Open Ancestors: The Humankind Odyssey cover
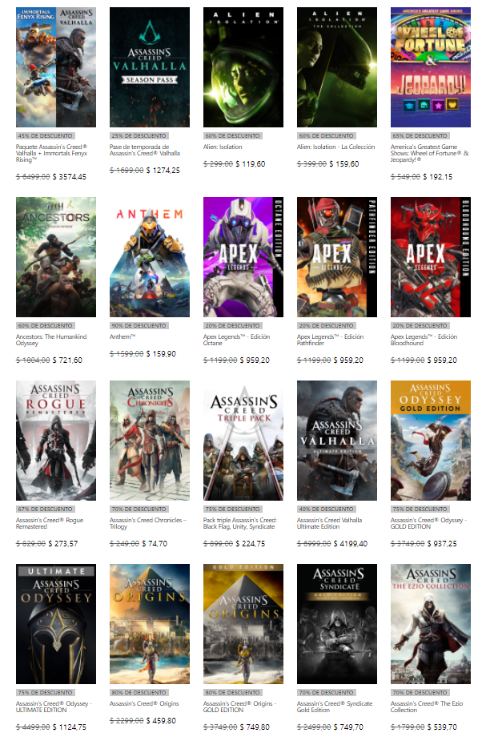The height and width of the screenshot is (741, 486). tap(56, 257)
